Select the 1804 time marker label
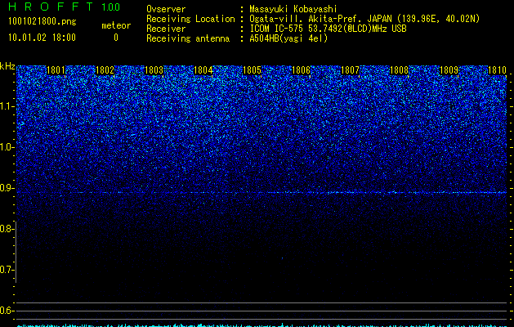The width and height of the screenshot is (514, 327). click(203, 70)
